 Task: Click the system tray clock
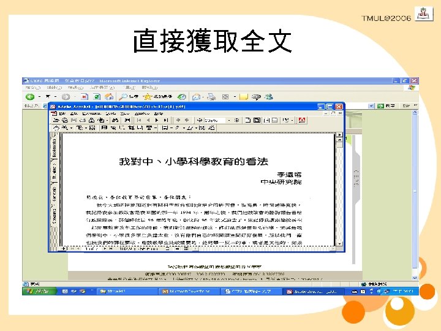[x=403, y=291]
